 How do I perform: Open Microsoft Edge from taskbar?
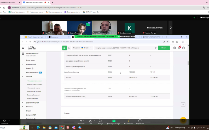38,128
